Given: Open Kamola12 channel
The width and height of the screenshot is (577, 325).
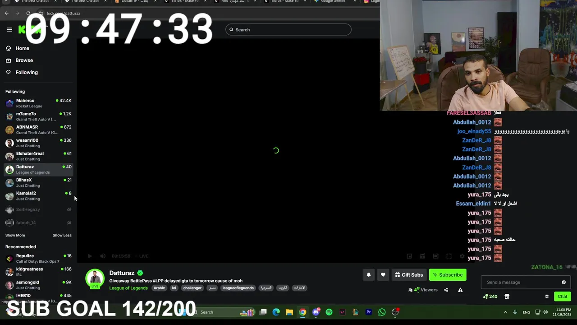Looking at the screenshot, I should [38, 196].
